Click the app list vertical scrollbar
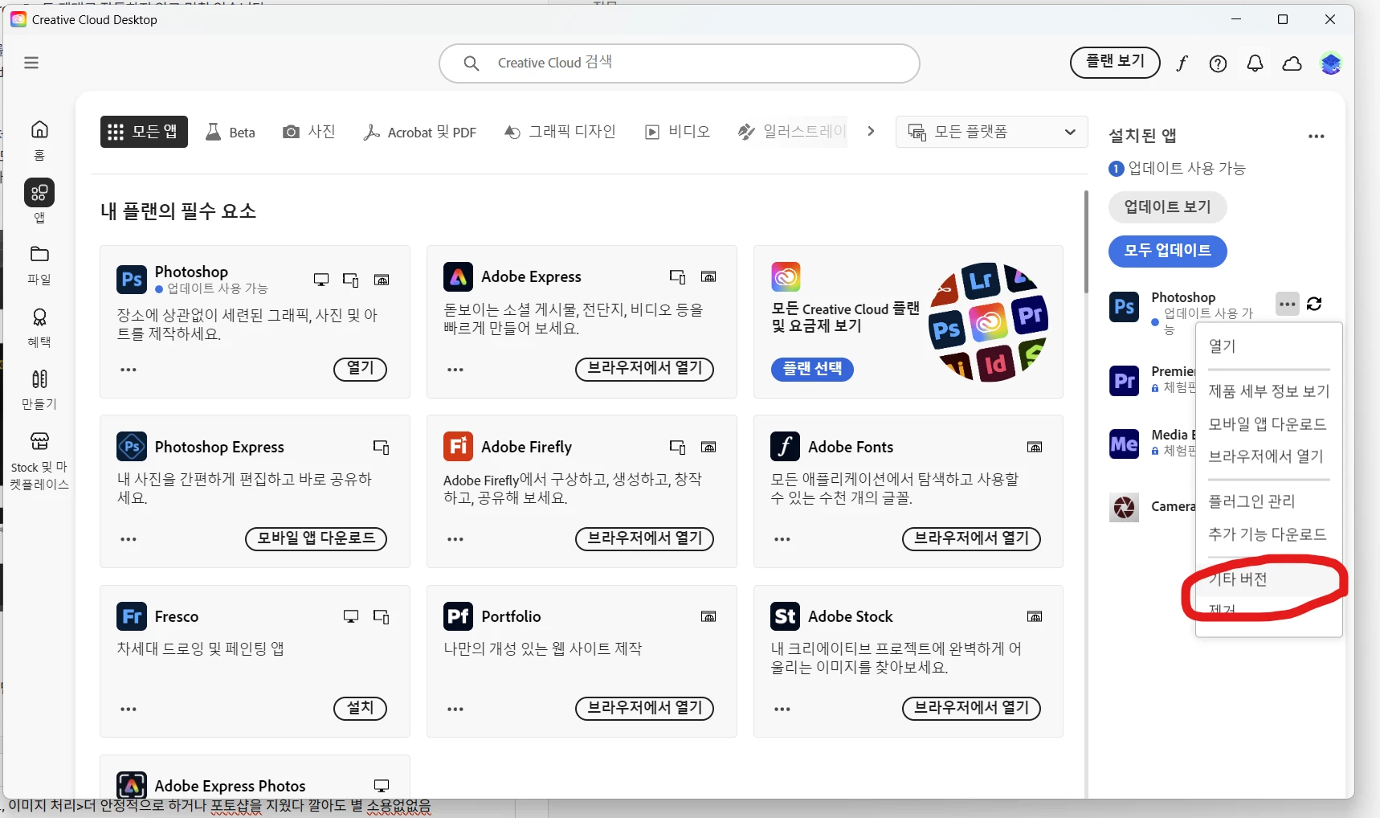This screenshot has width=1380, height=818. [x=1086, y=241]
